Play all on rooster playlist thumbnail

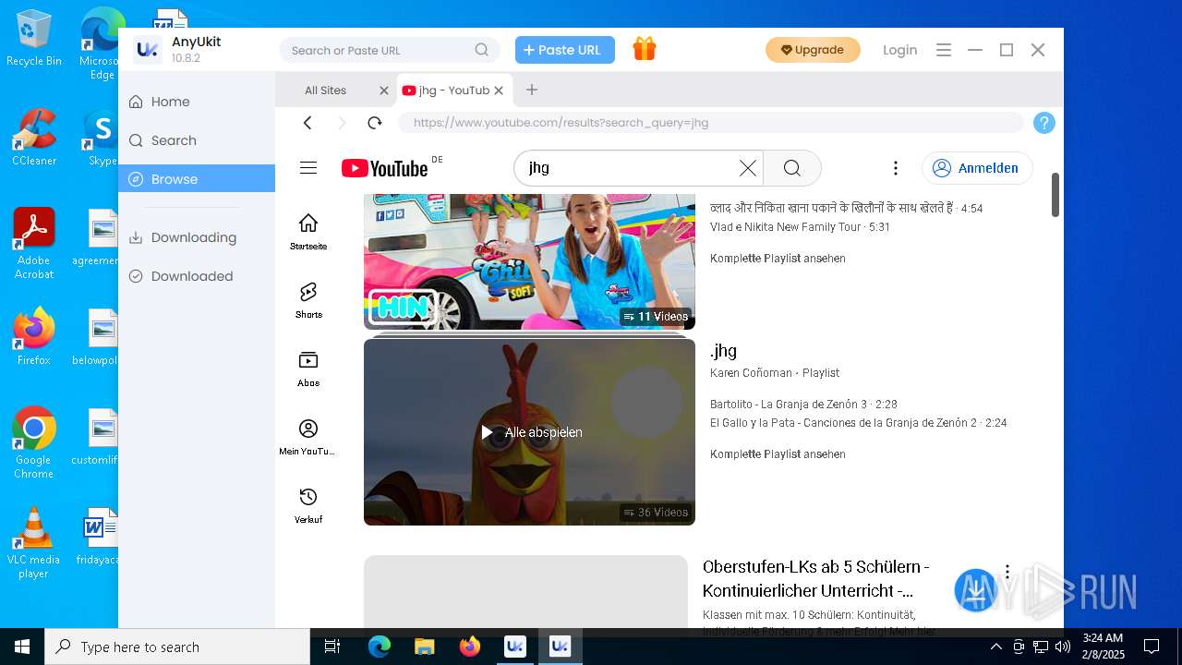click(x=529, y=432)
